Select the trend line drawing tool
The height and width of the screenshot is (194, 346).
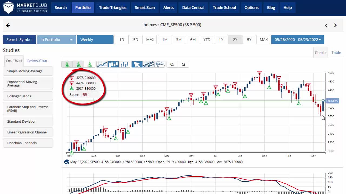pyautogui.click(x=148, y=64)
